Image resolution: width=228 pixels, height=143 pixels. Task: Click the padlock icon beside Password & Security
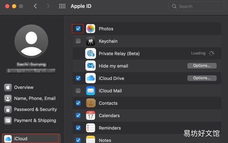[x=8, y=110]
